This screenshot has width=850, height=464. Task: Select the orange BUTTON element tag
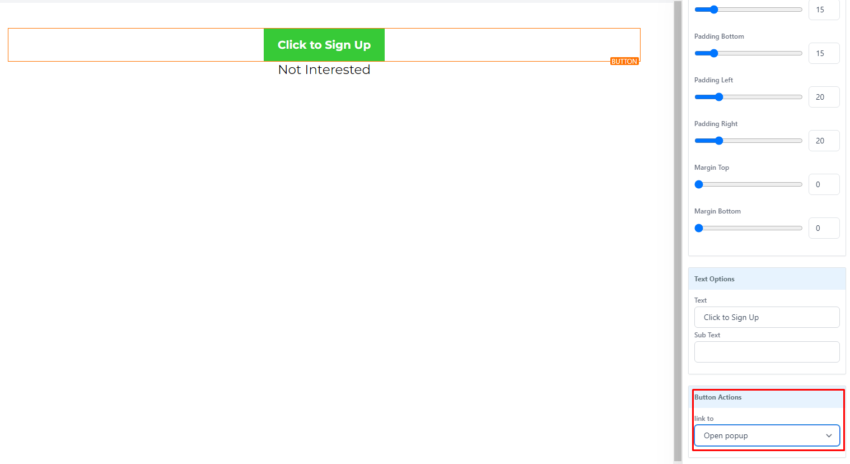[x=624, y=62]
